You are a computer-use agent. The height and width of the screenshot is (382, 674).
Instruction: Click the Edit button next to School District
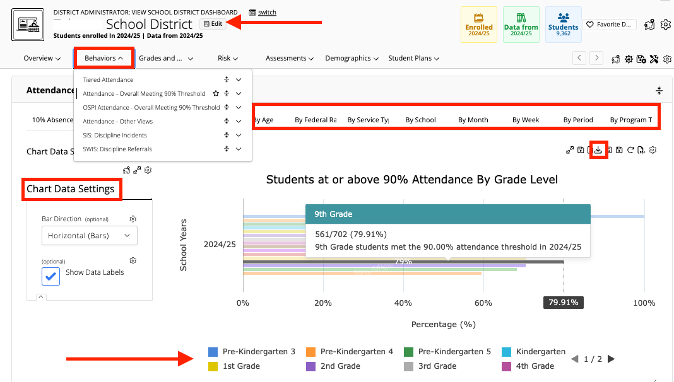pyautogui.click(x=213, y=23)
